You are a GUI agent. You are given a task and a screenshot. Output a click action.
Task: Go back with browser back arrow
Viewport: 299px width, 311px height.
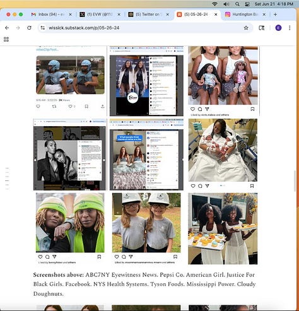pyautogui.click(x=7, y=28)
